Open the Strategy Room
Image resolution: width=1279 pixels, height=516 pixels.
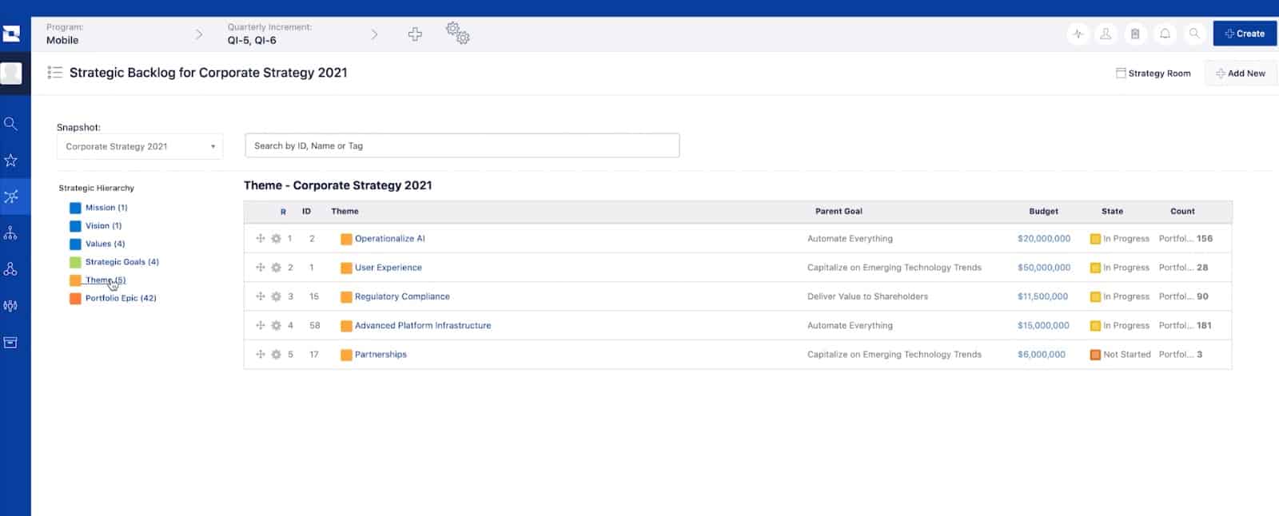click(x=1153, y=73)
